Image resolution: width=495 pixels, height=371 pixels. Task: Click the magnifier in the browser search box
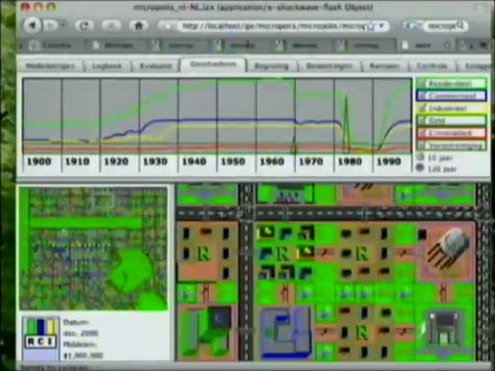460,26
